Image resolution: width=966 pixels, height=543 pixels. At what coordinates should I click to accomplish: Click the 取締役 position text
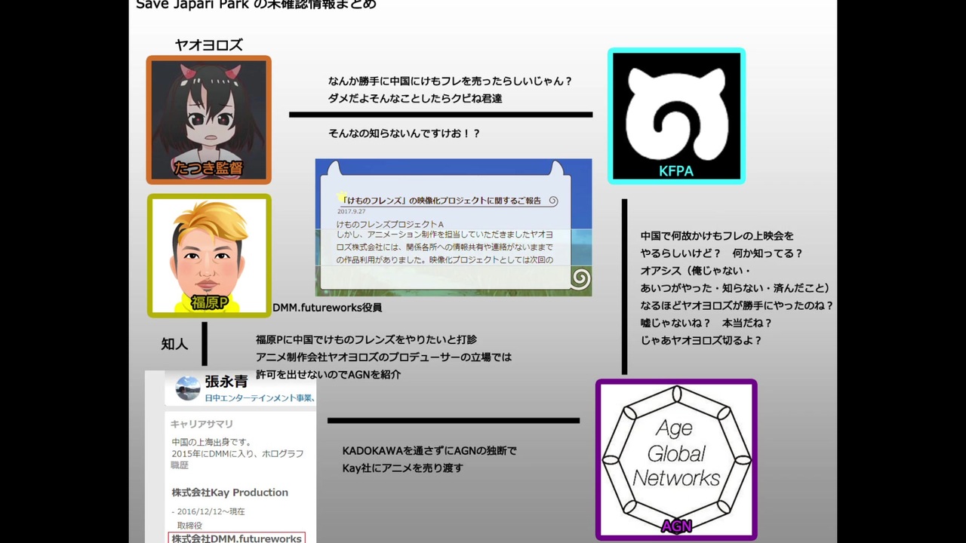pyautogui.click(x=189, y=525)
